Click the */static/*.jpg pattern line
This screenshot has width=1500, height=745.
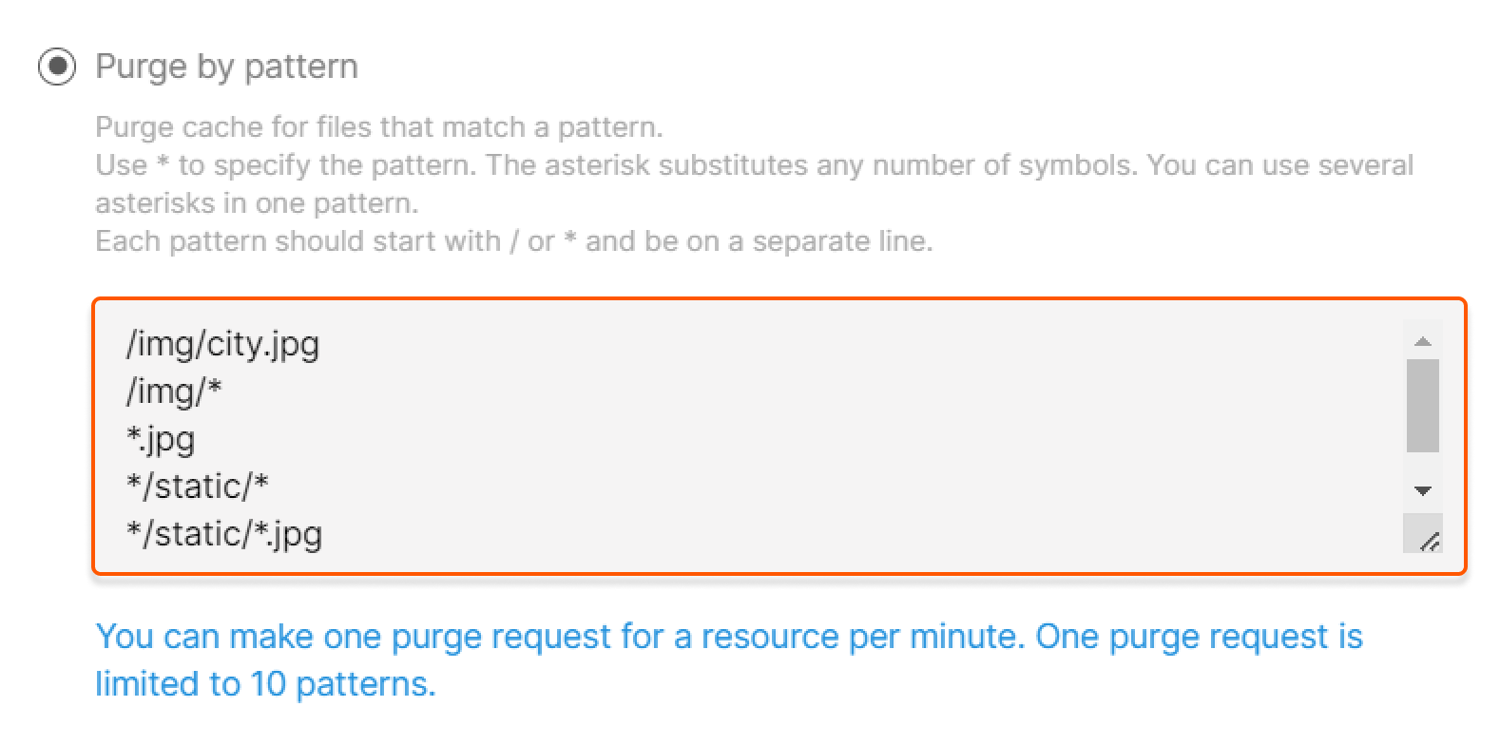tap(225, 533)
